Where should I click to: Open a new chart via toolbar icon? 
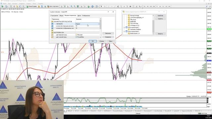2,6
